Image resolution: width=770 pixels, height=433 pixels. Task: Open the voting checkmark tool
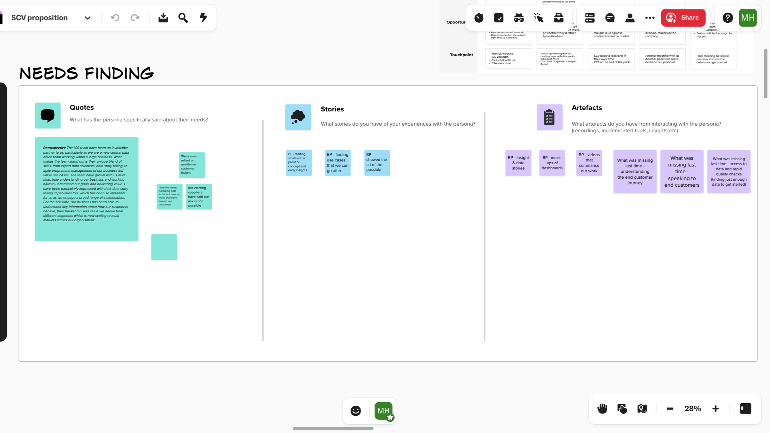point(499,18)
